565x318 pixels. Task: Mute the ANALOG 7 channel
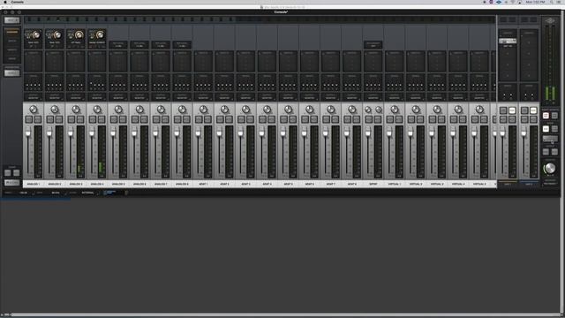(x=165, y=119)
